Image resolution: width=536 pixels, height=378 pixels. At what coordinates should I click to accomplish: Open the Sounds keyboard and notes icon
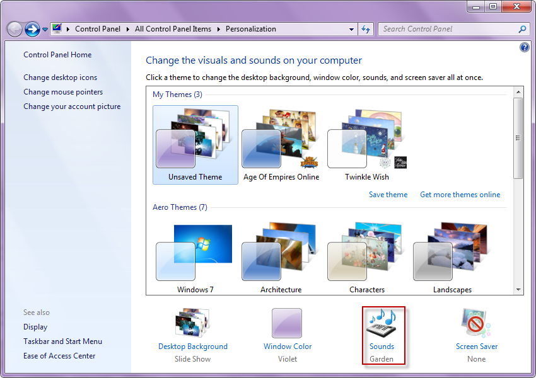coord(382,323)
